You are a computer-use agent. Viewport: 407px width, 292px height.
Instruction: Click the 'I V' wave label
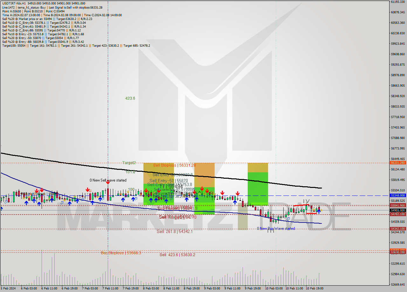tap(306, 201)
